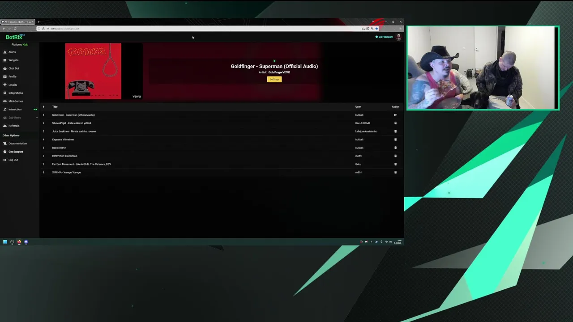
Task: Remove Keppana Viimeinen from the queue
Action: tap(395, 140)
